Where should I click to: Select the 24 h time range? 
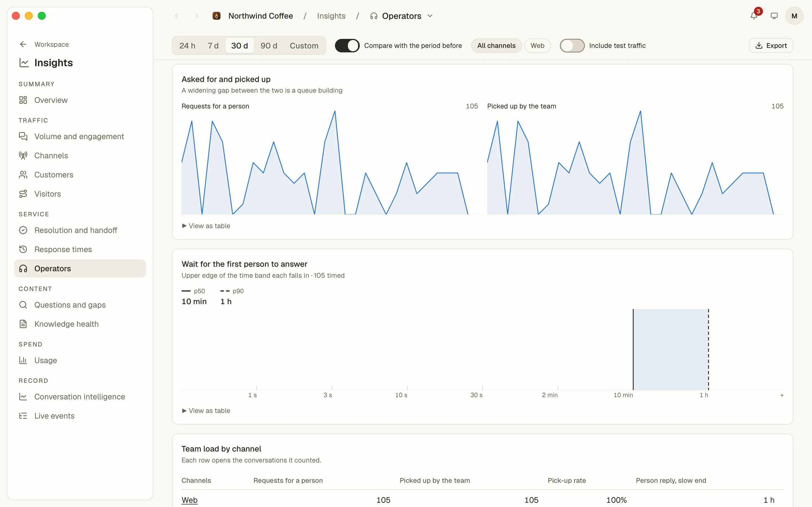[x=187, y=46]
